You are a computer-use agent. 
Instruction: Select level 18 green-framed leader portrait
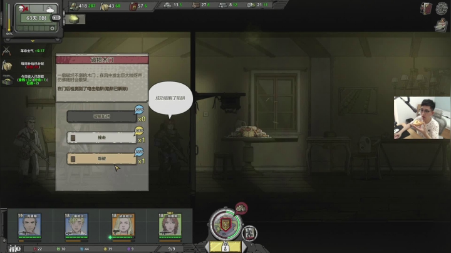pos(170,225)
